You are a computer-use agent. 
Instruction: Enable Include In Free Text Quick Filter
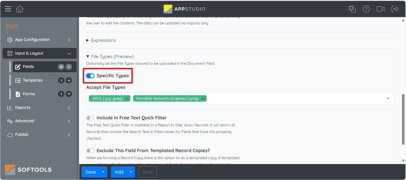tap(90, 118)
